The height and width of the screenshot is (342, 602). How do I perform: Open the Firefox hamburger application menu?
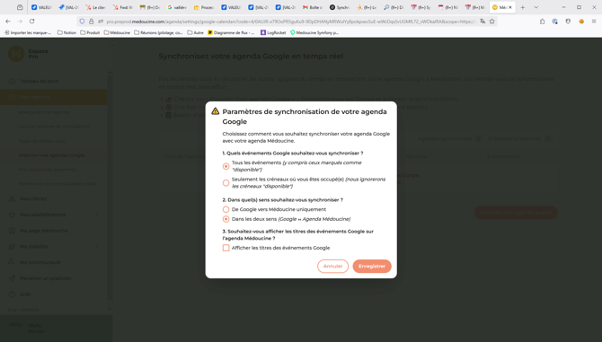tap(594, 22)
